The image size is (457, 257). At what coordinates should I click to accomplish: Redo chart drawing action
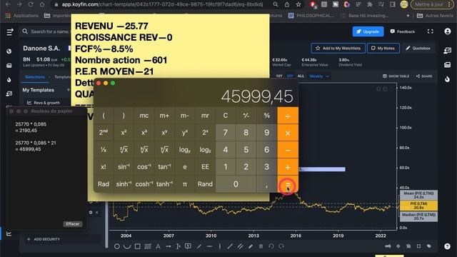(281, 246)
